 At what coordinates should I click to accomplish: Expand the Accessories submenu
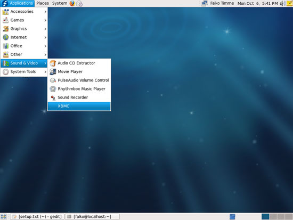[x=24, y=12]
